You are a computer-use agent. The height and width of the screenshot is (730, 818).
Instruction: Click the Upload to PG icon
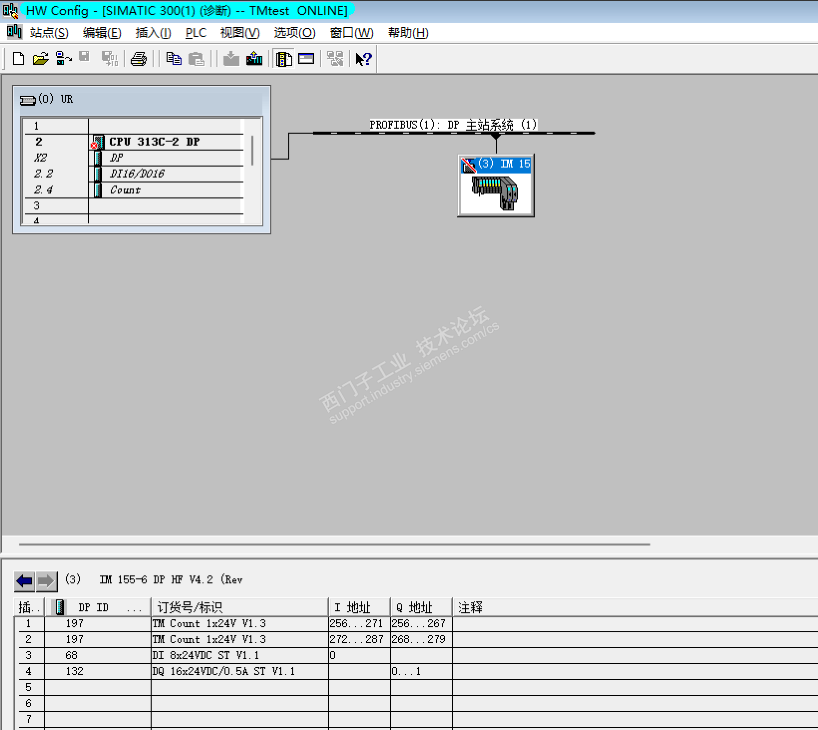pos(254,59)
